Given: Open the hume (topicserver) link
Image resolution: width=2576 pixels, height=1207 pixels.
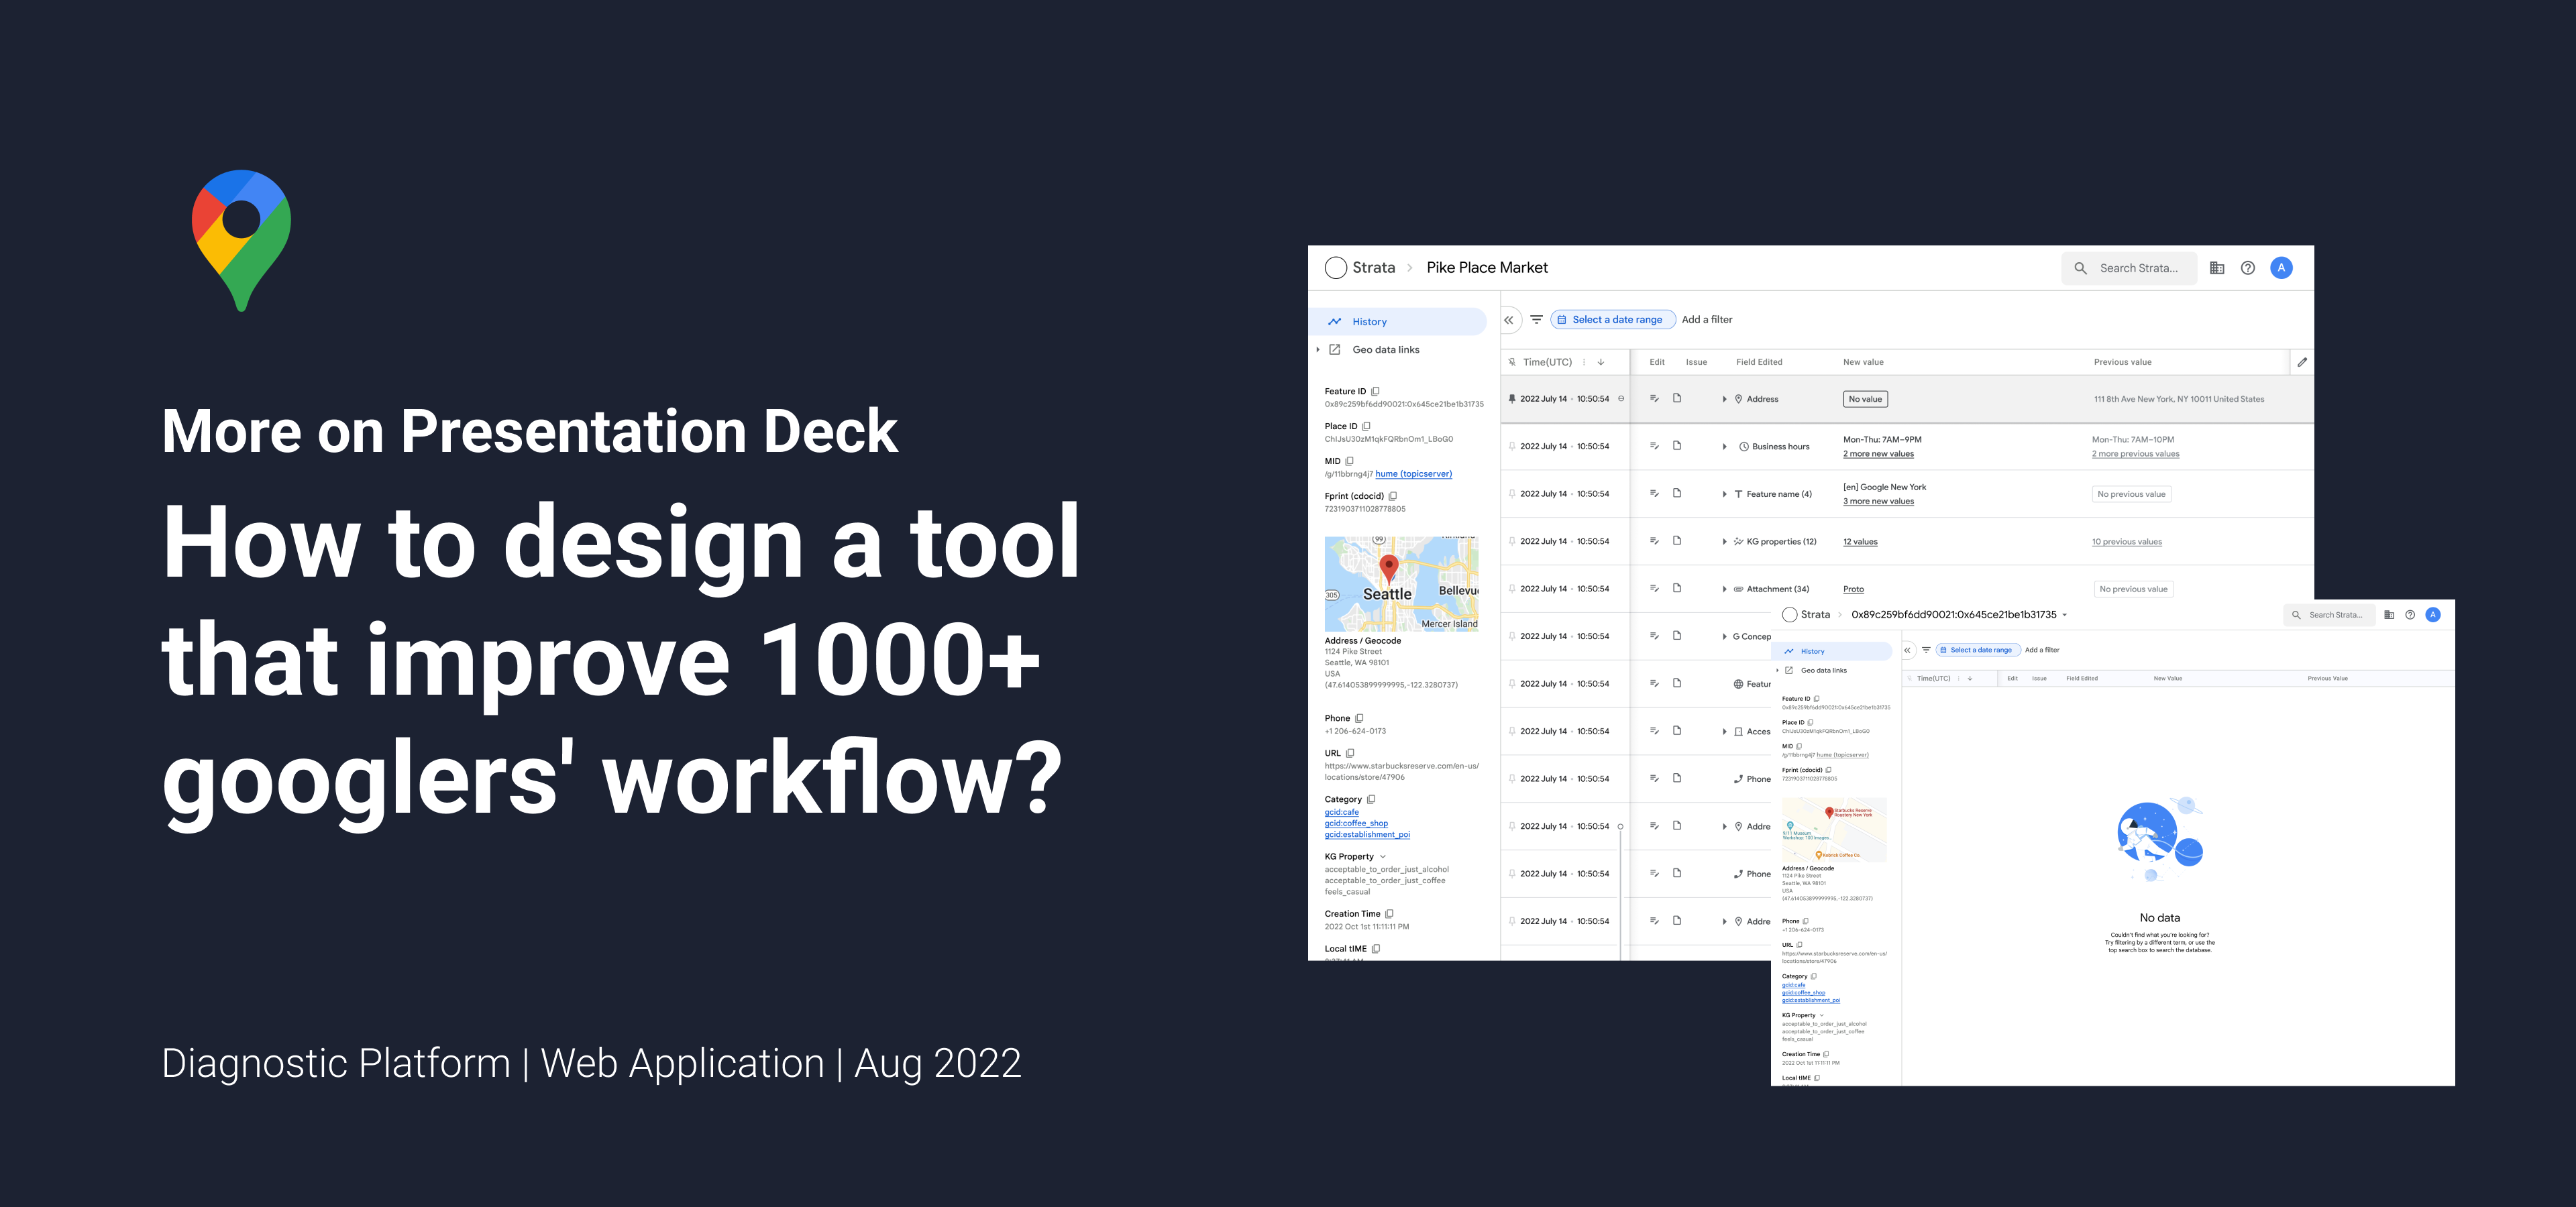Looking at the screenshot, I should (1413, 475).
